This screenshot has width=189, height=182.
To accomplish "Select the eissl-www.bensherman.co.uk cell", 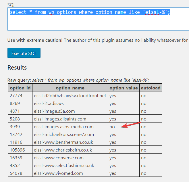I will 70,142.
